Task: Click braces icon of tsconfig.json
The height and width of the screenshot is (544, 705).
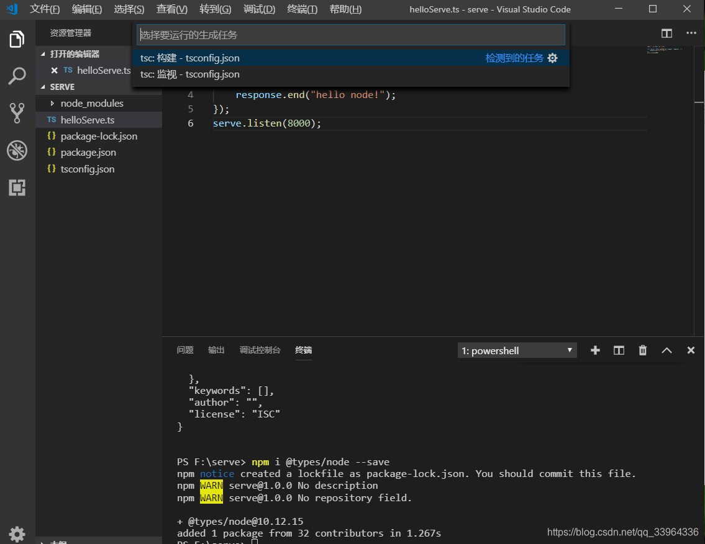Action: coord(52,169)
